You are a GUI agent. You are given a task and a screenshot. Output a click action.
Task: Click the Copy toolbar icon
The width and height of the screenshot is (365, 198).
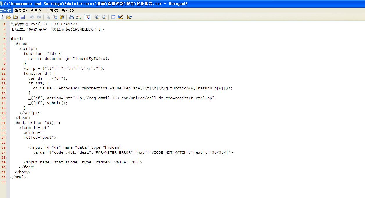point(55,17)
